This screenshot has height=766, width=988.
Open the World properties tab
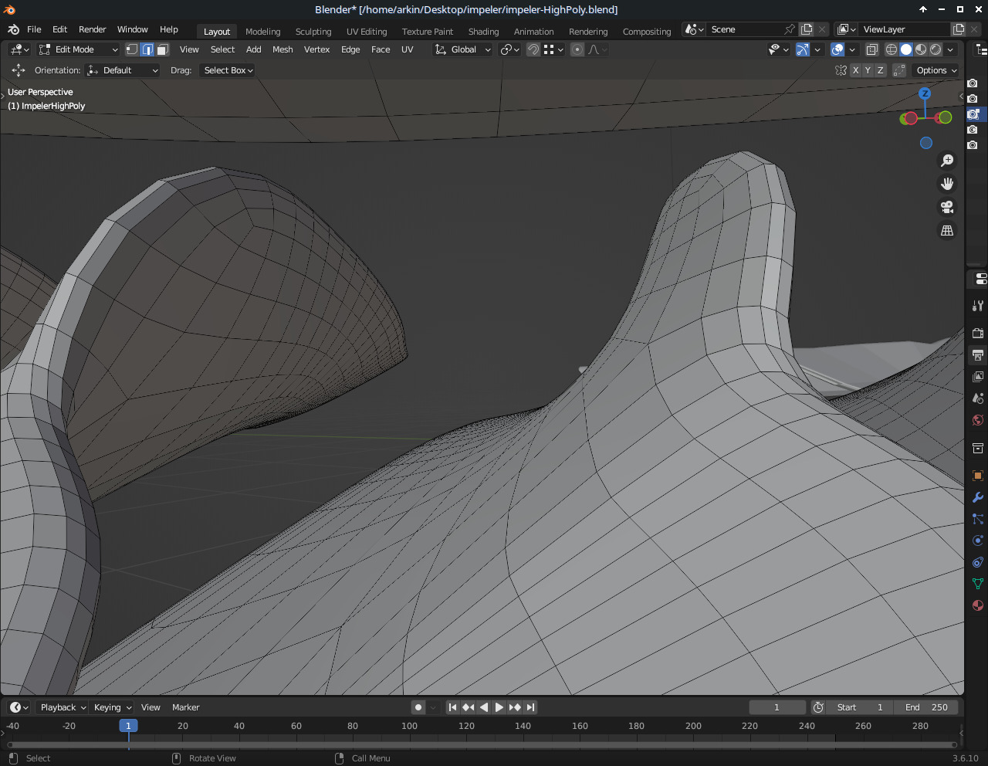[x=978, y=420]
